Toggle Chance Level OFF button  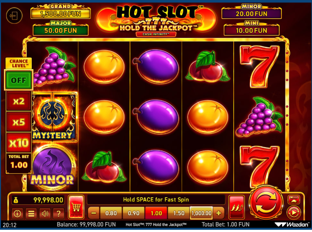pyautogui.click(x=19, y=80)
